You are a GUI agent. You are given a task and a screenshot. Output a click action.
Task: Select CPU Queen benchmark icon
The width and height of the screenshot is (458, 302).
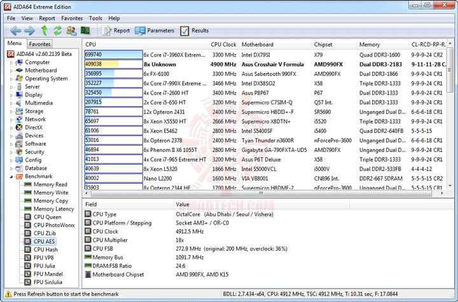click(28, 217)
